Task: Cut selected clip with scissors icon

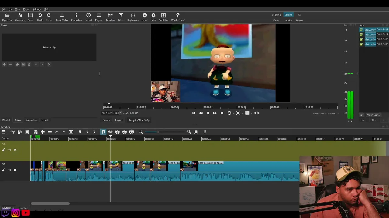Action: (x=12, y=132)
